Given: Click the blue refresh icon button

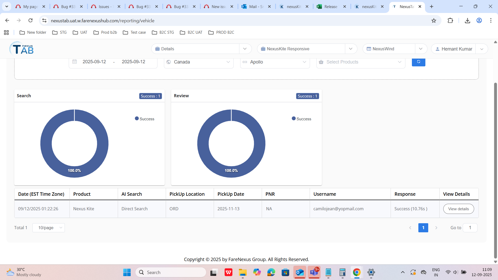Looking at the screenshot, I should tap(418, 62).
